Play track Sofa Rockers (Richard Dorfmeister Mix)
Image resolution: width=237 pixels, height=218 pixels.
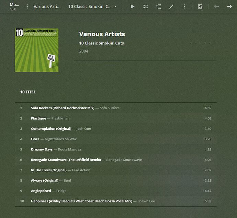(x=63, y=108)
